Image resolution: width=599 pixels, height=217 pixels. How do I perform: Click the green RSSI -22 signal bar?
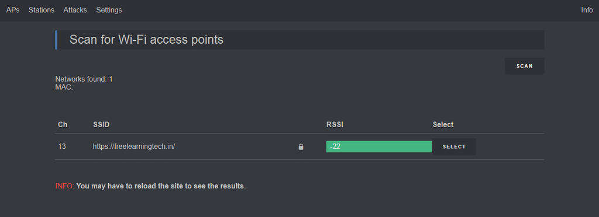(379, 146)
